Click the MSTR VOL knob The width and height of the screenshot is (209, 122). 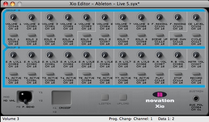pyautogui.click(x=196, y=55)
